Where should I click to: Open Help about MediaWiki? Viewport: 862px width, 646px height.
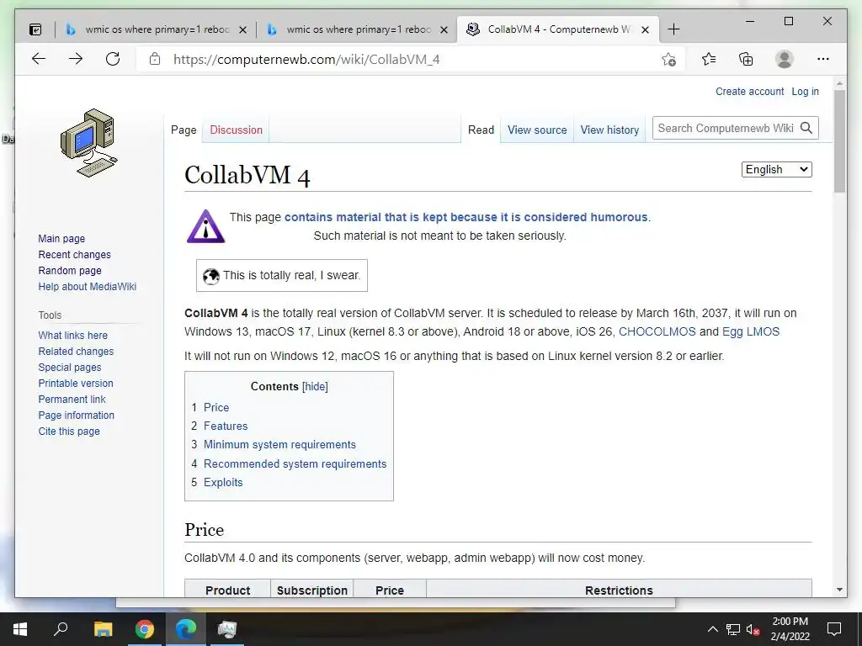(x=87, y=286)
